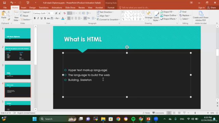Open the Shape Outline dropdown
The image size is (219, 123).
pos(169,15)
